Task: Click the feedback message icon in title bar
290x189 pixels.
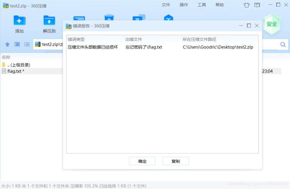Action: (x=257, y=5)
